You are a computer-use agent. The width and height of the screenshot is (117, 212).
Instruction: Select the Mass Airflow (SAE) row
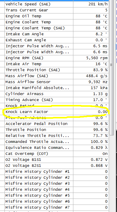(57, 76)
